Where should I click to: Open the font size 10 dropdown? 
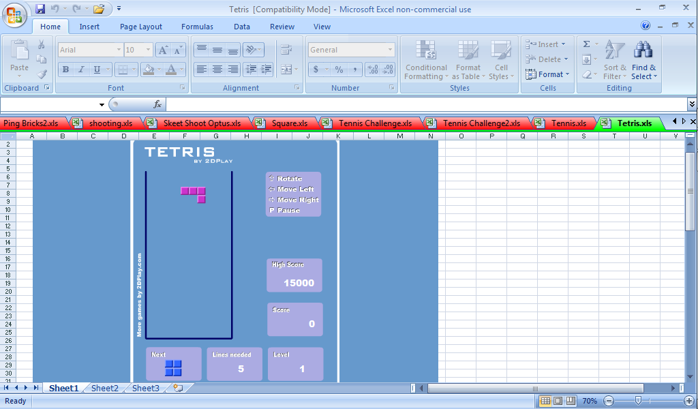coord(148,50)
